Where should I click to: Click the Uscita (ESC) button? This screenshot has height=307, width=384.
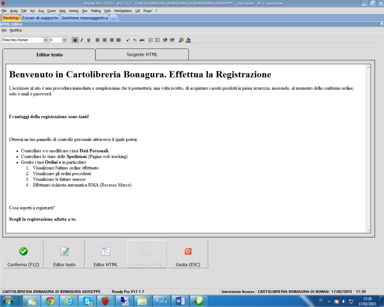coord(188,254)
